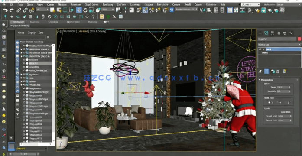The width and height of the screenshot is (302, 156).
Task: Open the Rendering menu
Action: coord(107,4)
